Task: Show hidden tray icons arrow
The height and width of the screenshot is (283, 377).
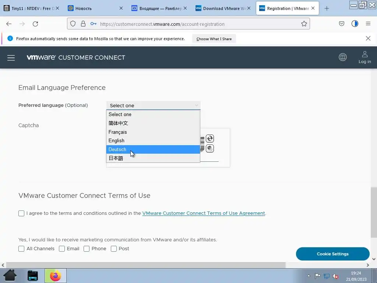Action: [309, 276]
